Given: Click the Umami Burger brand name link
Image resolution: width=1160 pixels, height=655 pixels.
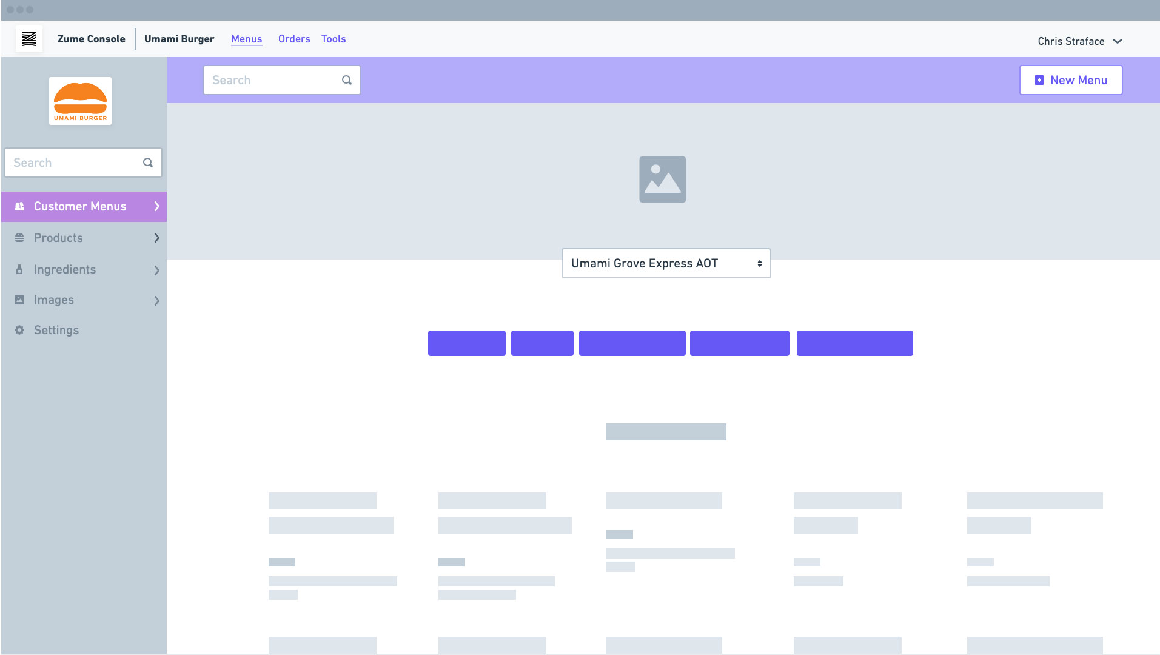Looking at the screenshot, I should point(179,39).
